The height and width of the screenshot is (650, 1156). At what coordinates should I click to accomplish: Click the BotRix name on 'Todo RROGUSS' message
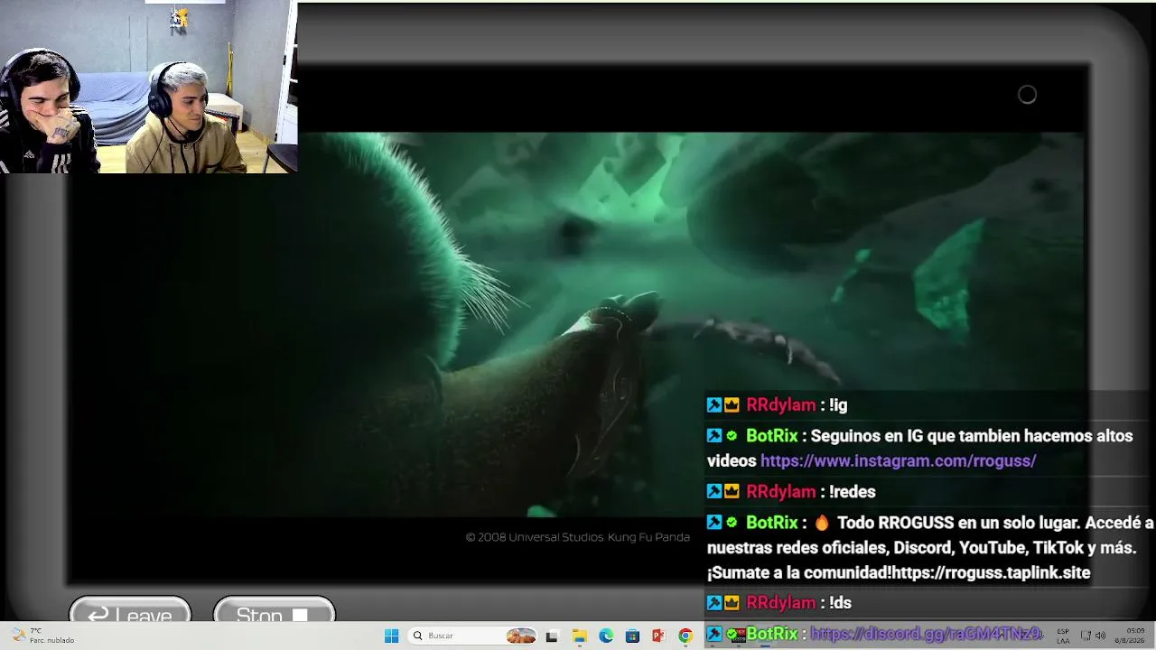(772, 523)
